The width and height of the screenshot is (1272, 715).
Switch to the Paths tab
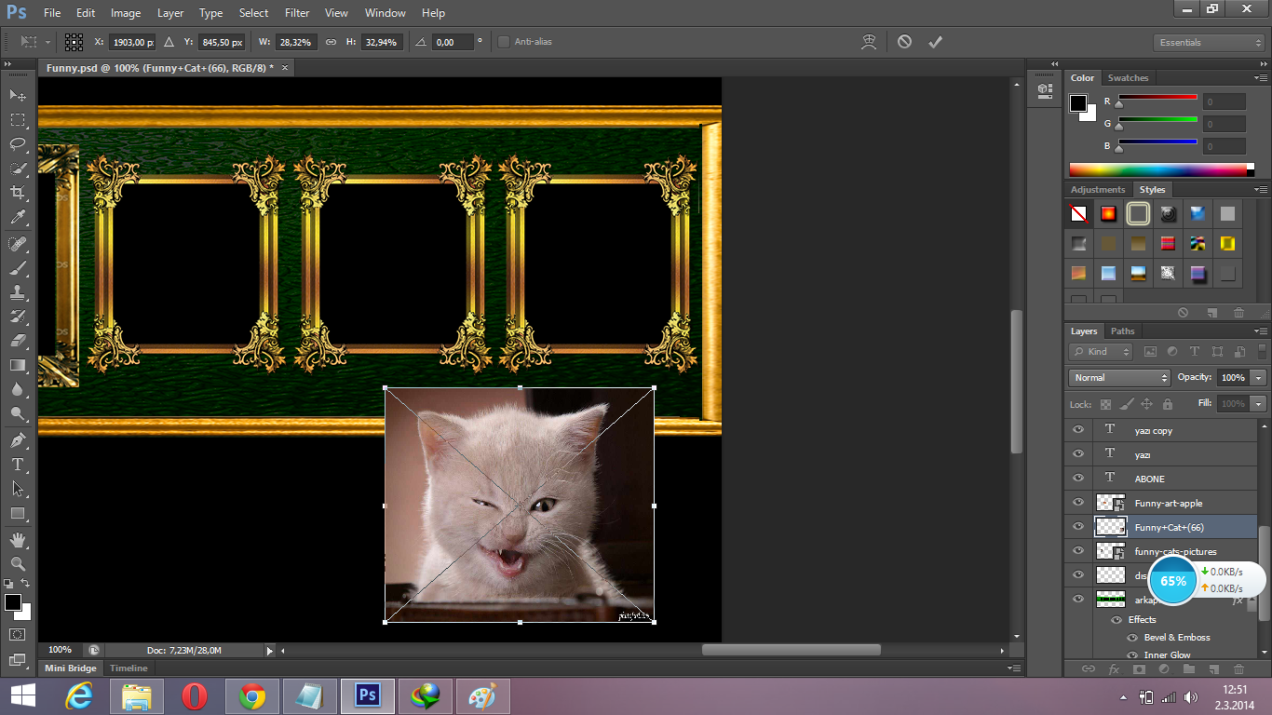(x=1123, y=331)
